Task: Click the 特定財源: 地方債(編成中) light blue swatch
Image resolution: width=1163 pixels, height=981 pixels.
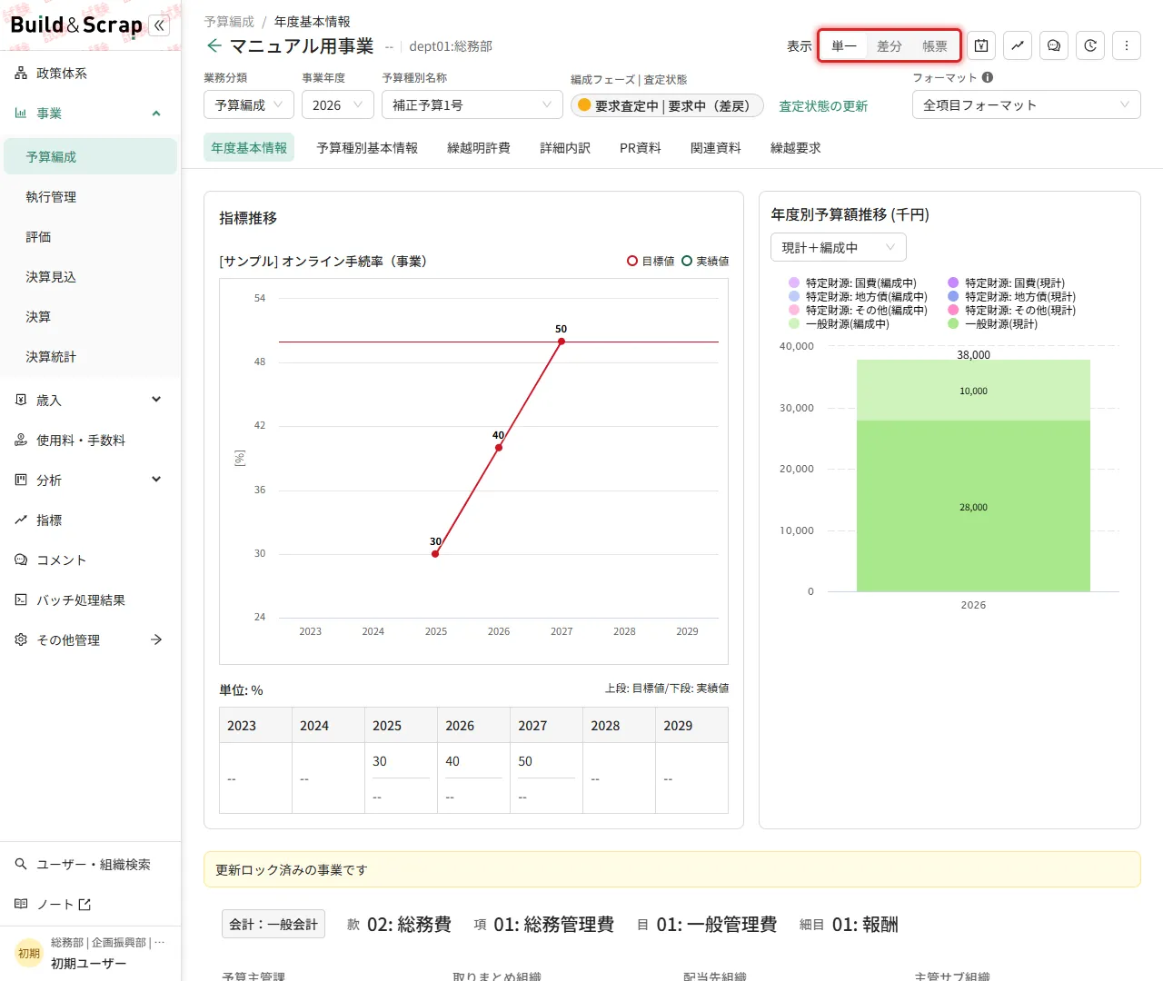Action: (x=794, y=296)
